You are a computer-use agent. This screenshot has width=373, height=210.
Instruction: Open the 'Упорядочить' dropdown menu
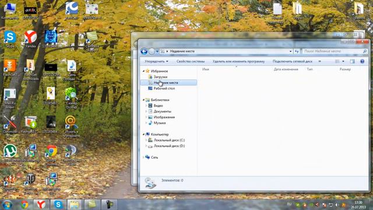click(x=156, y=61)
